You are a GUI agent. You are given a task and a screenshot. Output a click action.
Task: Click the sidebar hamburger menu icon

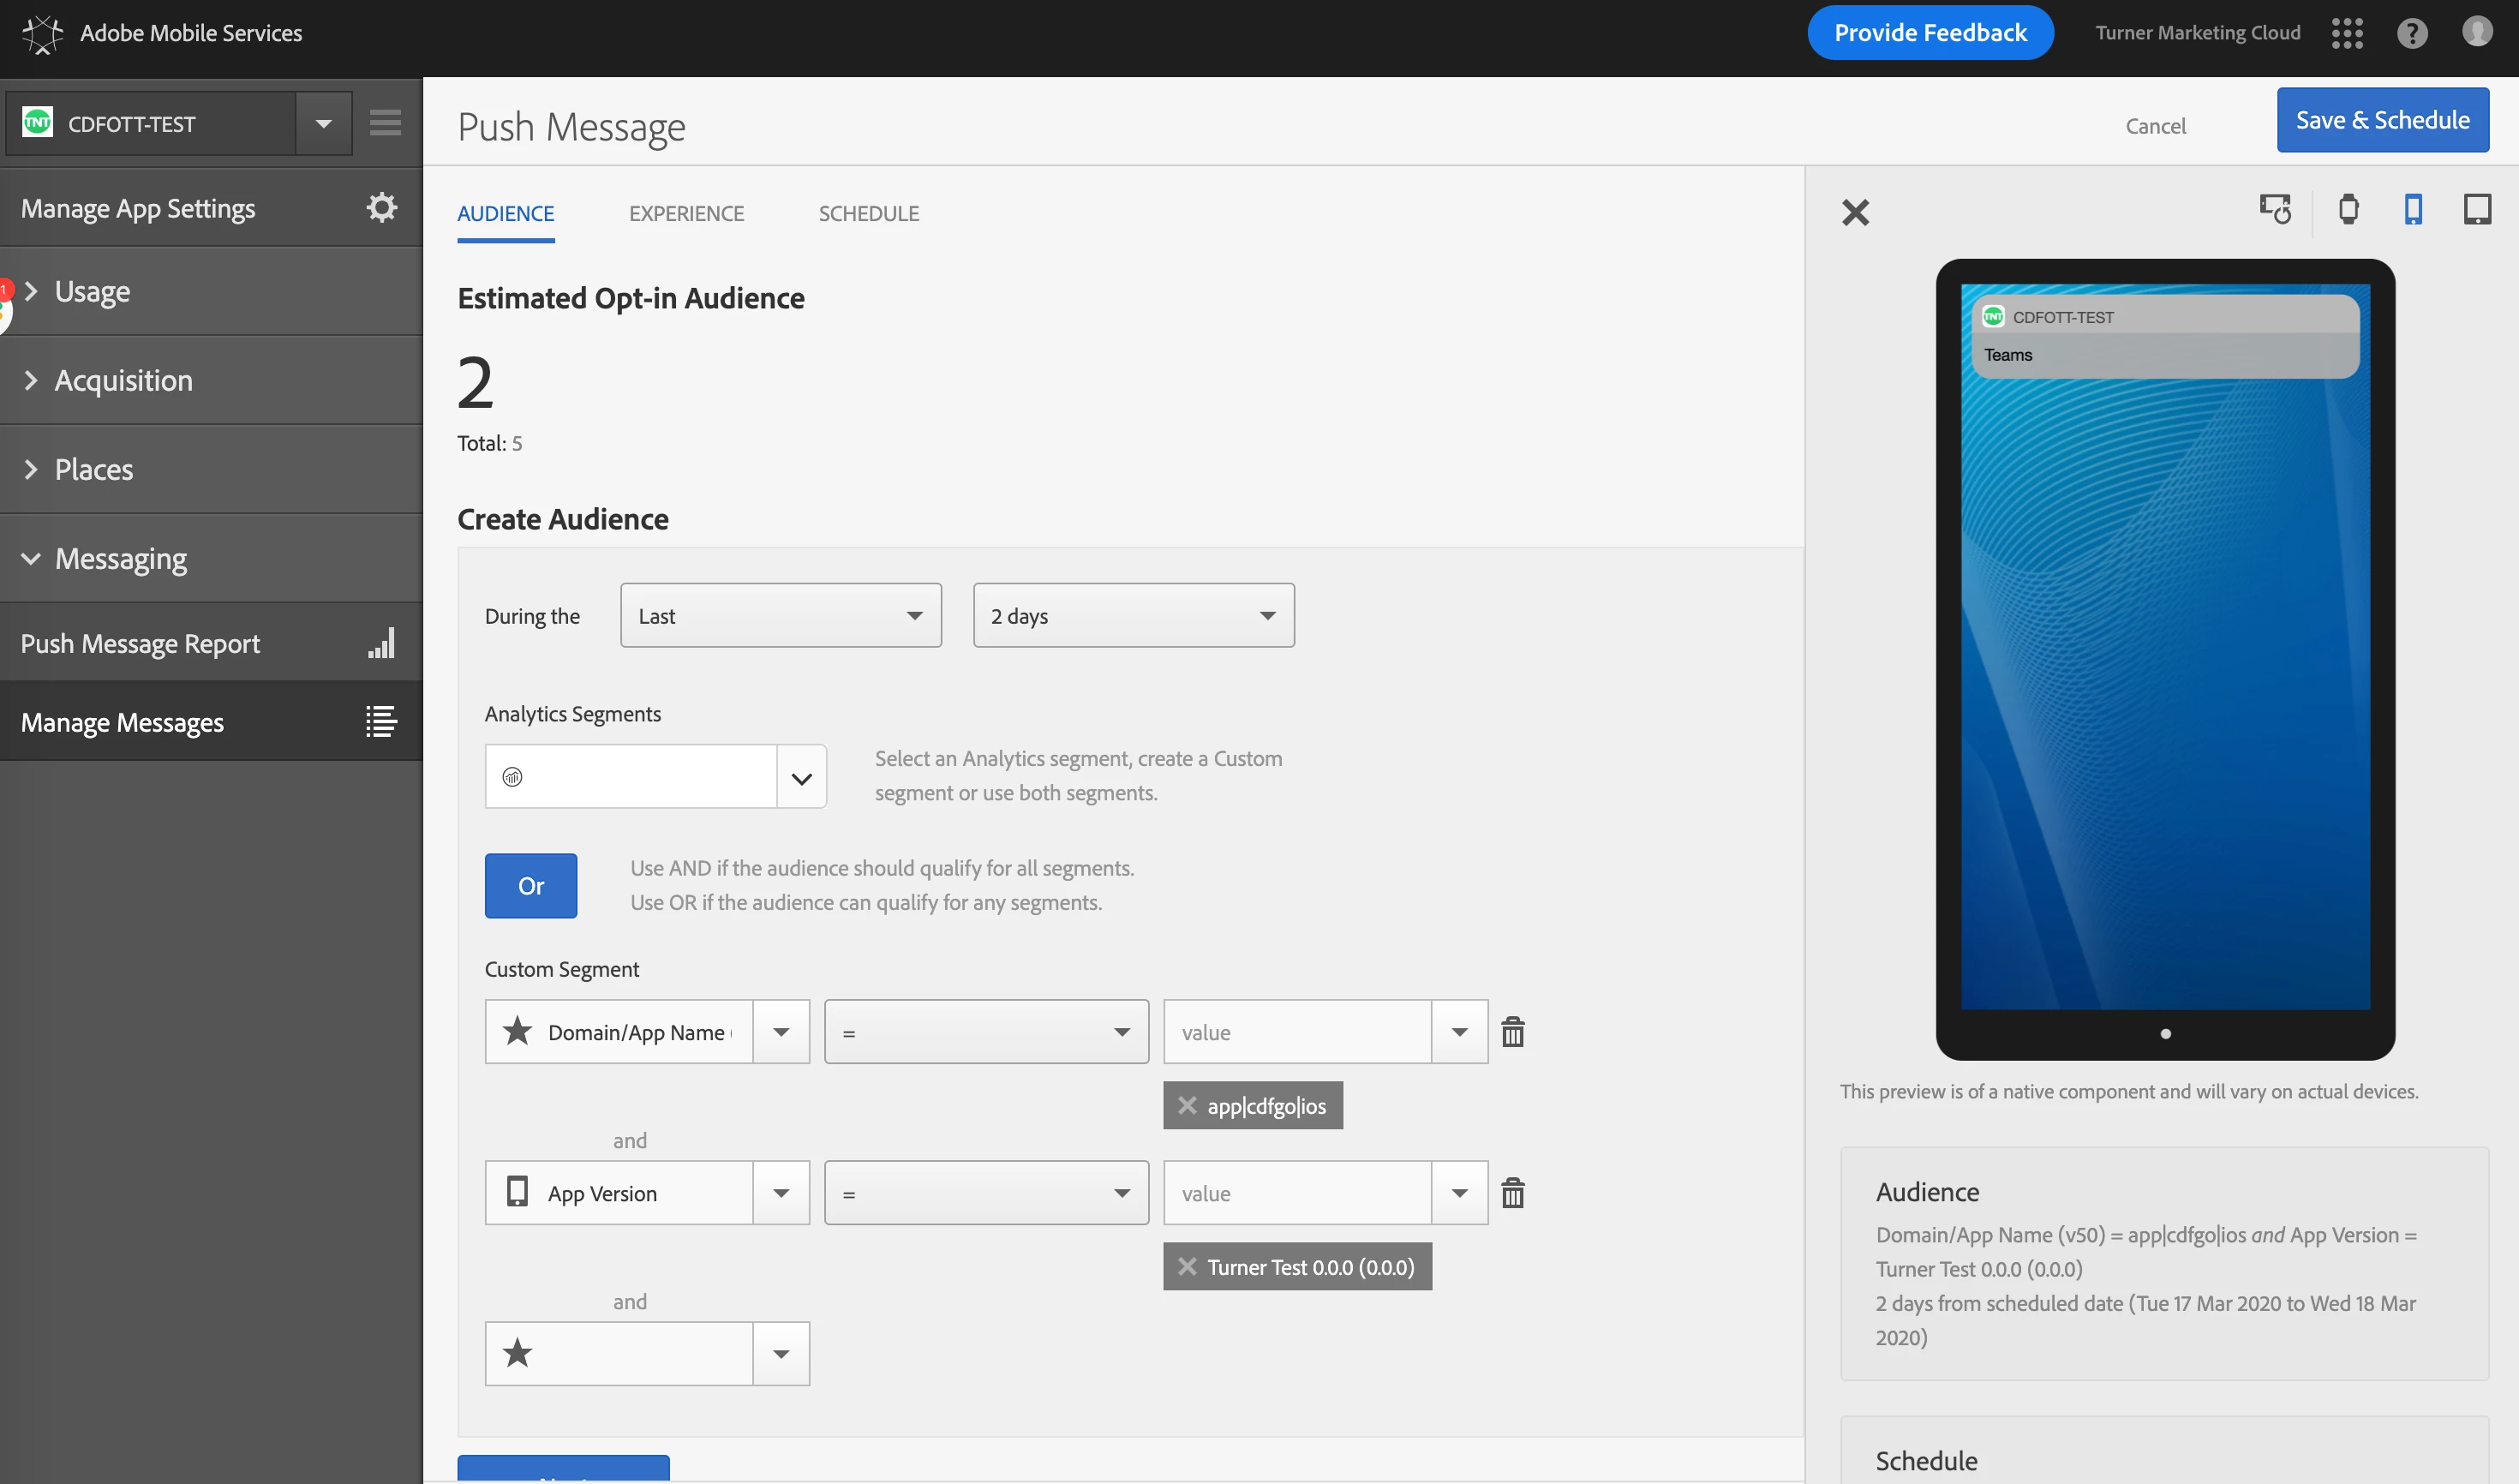[385, 123]
